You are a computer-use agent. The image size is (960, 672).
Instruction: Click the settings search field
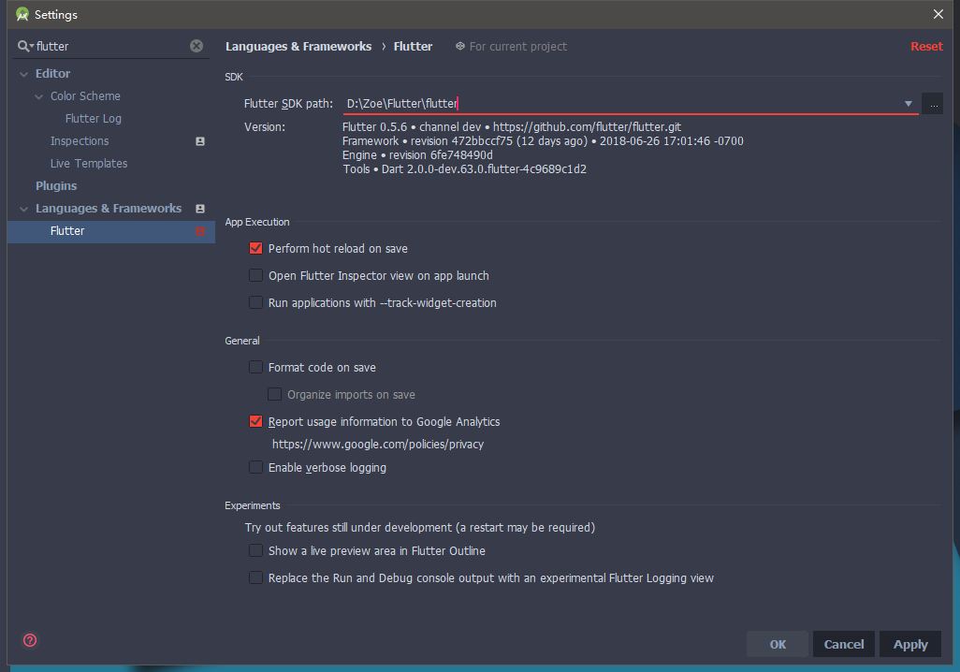(x=111, y=46)
